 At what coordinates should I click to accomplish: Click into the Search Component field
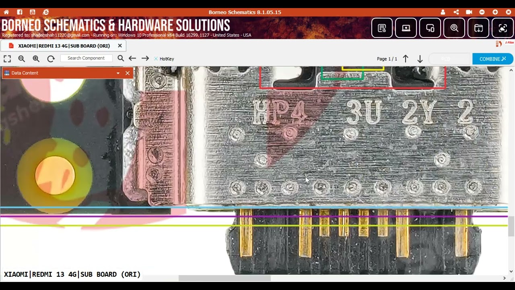[x=86, y=58]
